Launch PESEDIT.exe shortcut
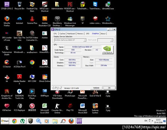Viewport: 167px width, 130px height. (70, 7)
